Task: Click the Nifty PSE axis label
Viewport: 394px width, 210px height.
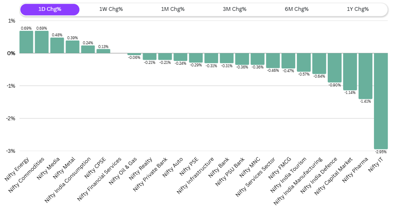Action: pyautogui.click(x=189, y=167)
